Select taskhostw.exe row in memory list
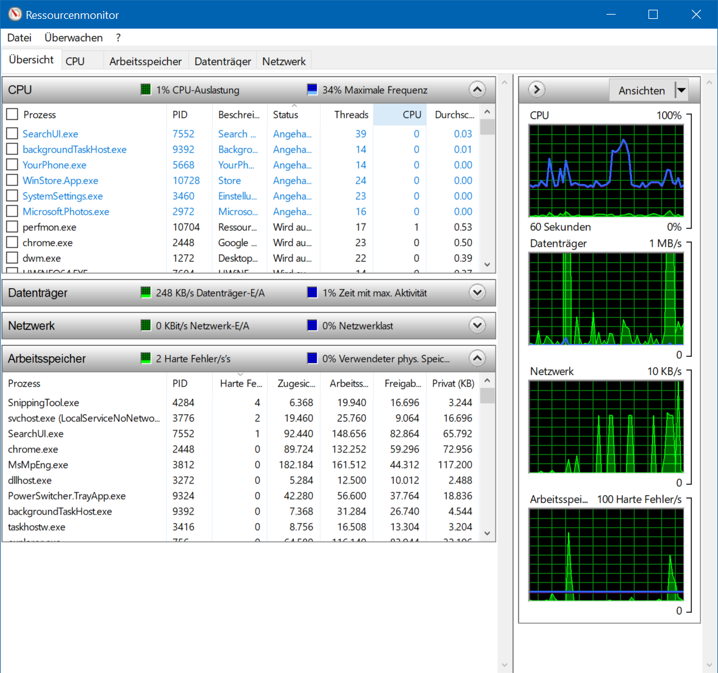This screenshot has width=718, height=673. pos(240,527)
